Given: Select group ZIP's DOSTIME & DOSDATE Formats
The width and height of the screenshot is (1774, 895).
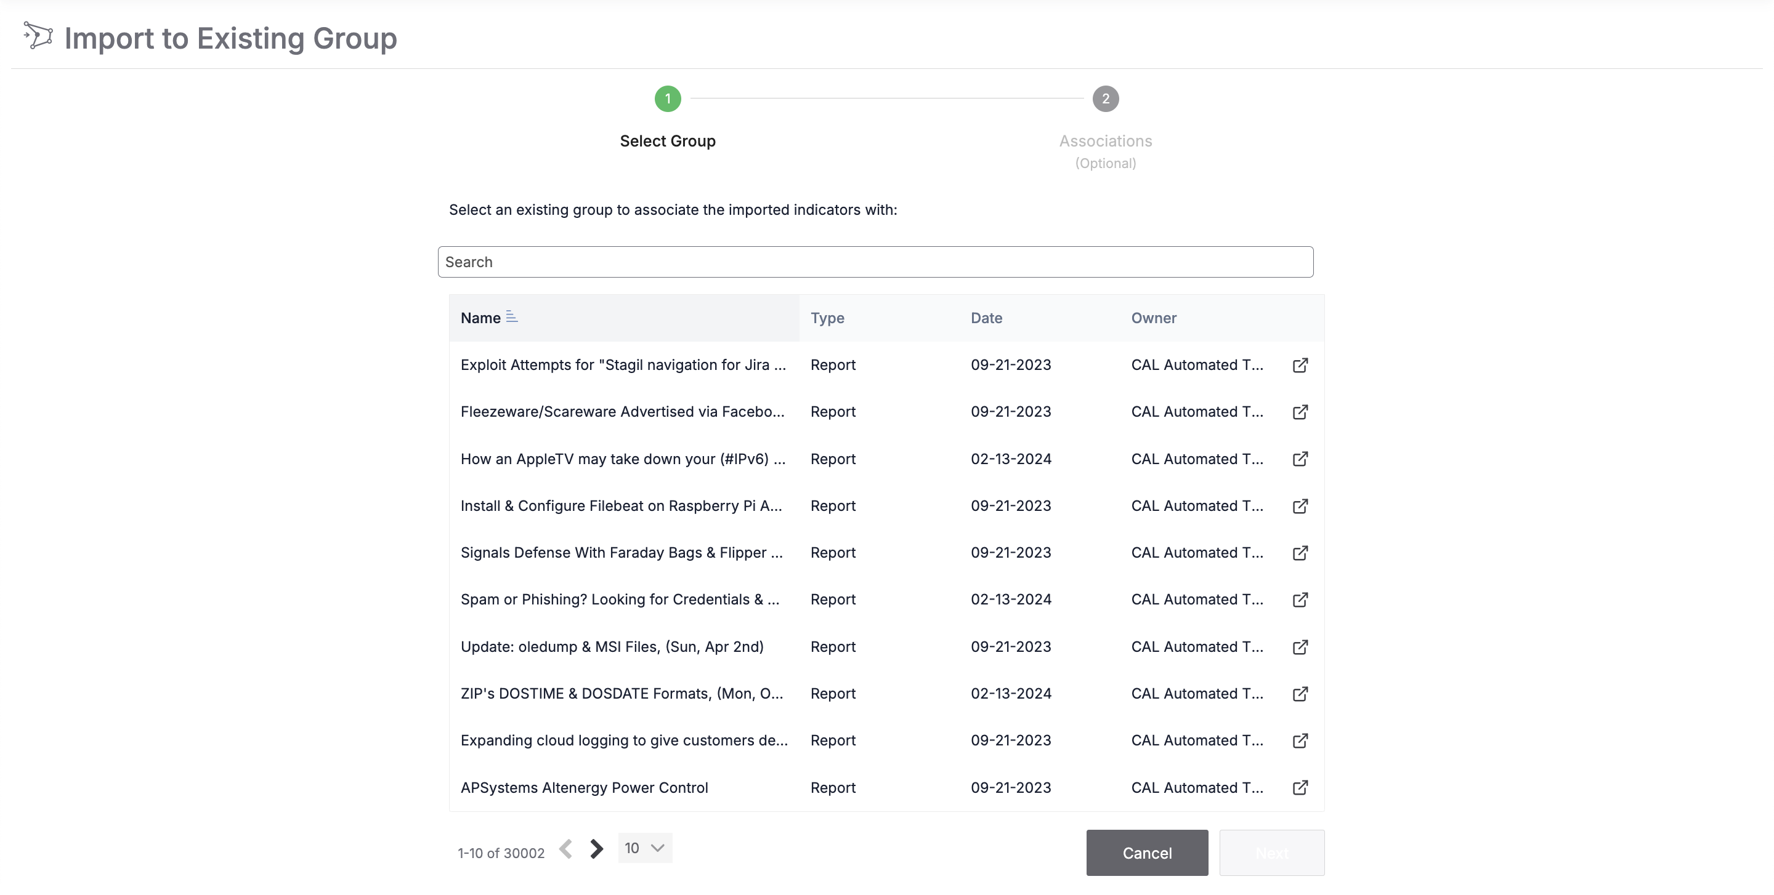Looking at the screenshot, I should 622,694.
